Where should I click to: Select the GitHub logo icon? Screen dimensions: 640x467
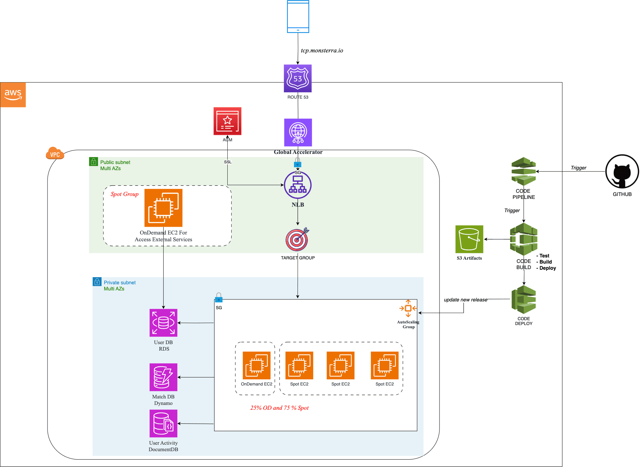point(622,171)
